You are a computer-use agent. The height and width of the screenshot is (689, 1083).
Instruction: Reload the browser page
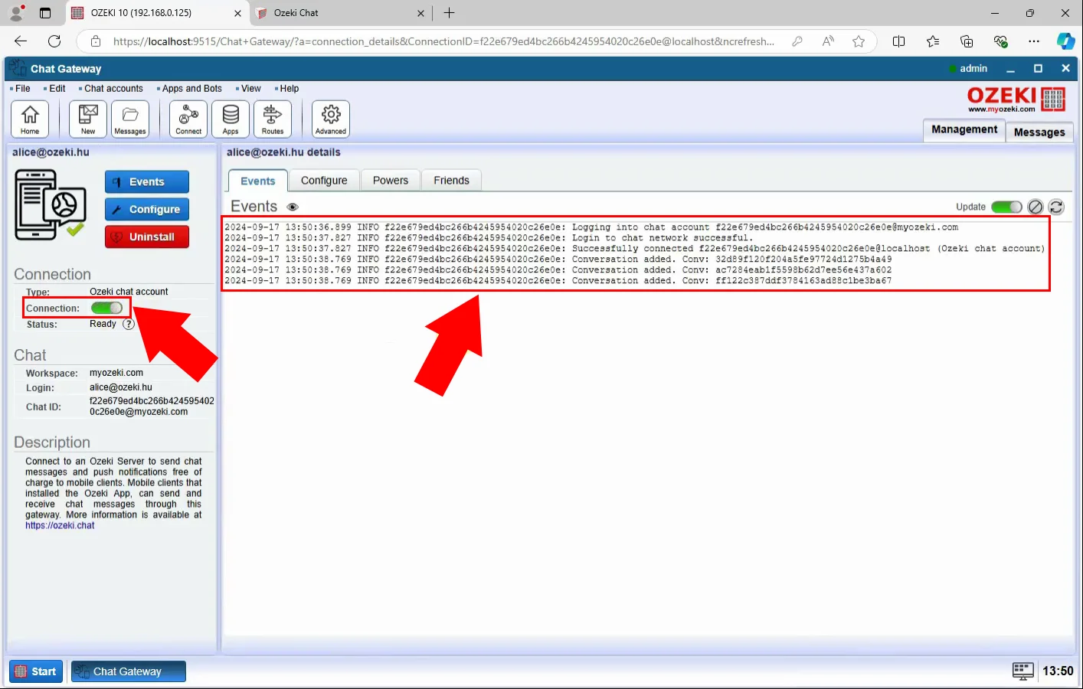[54, 41]
